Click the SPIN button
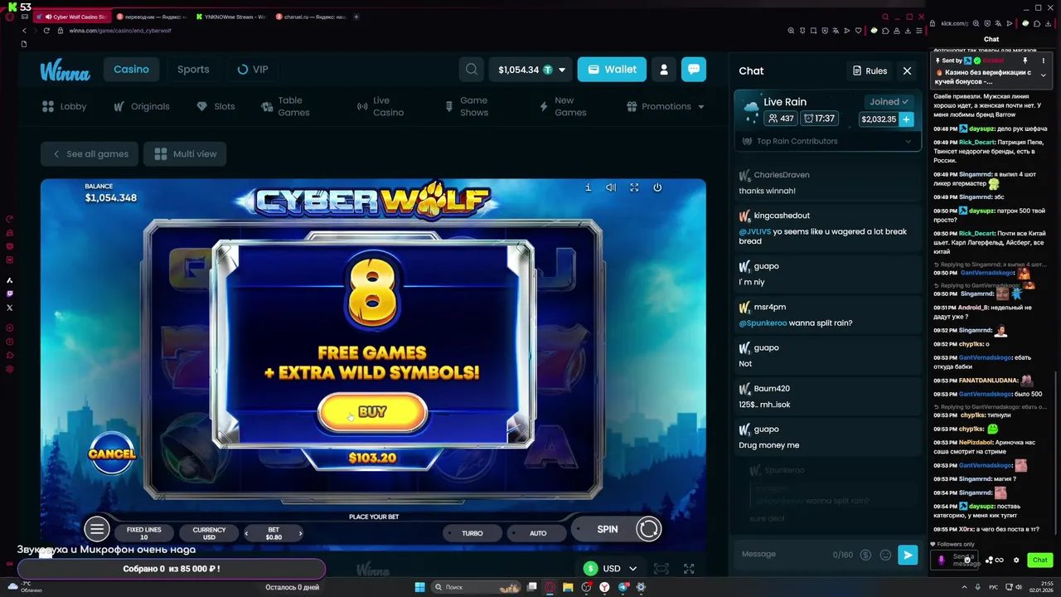 [608, 529]
